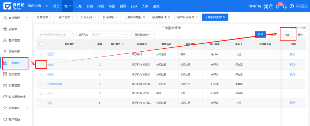Open the 记账 top menu
310x126 pixels.
78,6
